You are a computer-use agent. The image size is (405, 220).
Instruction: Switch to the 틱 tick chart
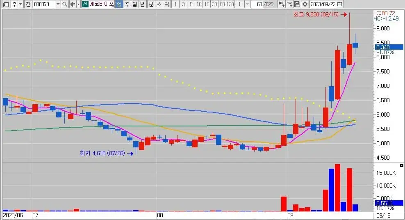pos(167,4)
